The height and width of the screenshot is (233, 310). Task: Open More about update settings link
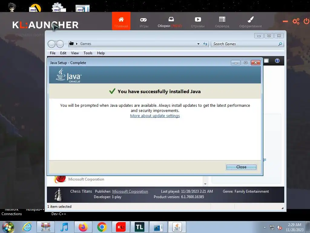(x=155, y=116)
